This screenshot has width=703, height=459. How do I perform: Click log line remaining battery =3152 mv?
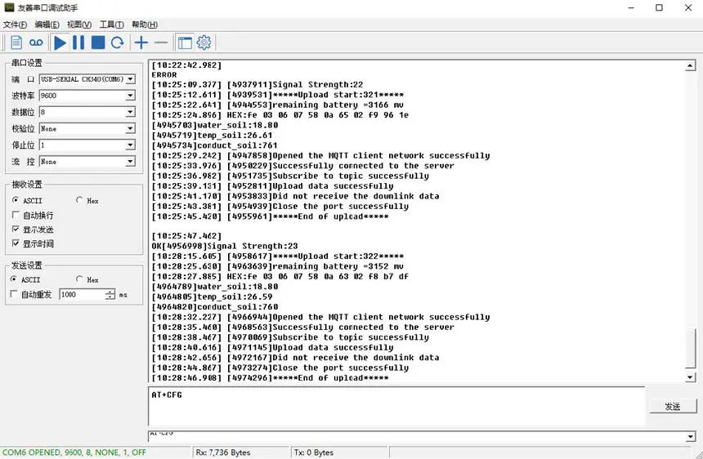[278, 266]
